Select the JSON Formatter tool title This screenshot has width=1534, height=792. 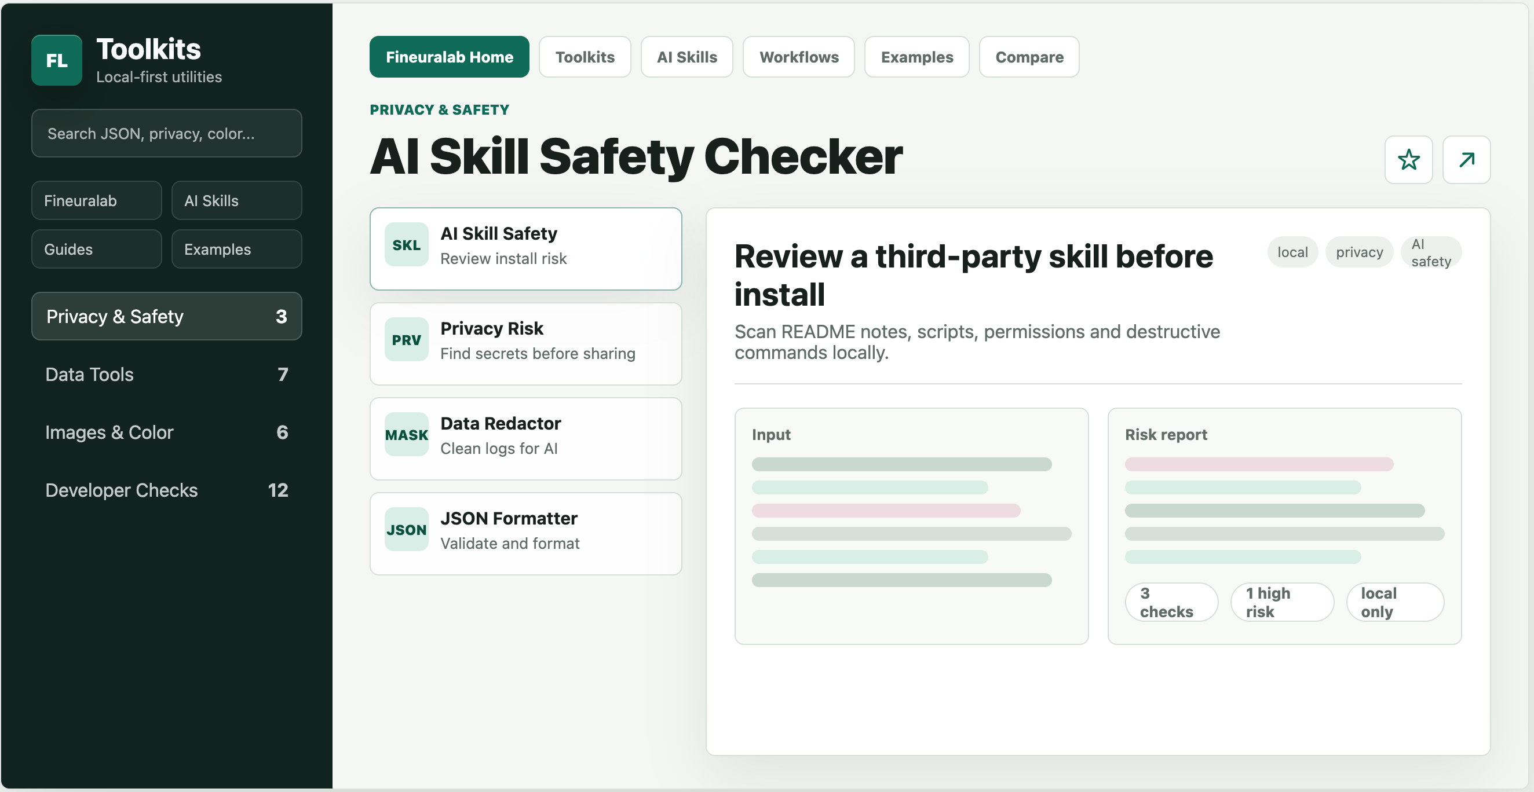pos(509,519)
